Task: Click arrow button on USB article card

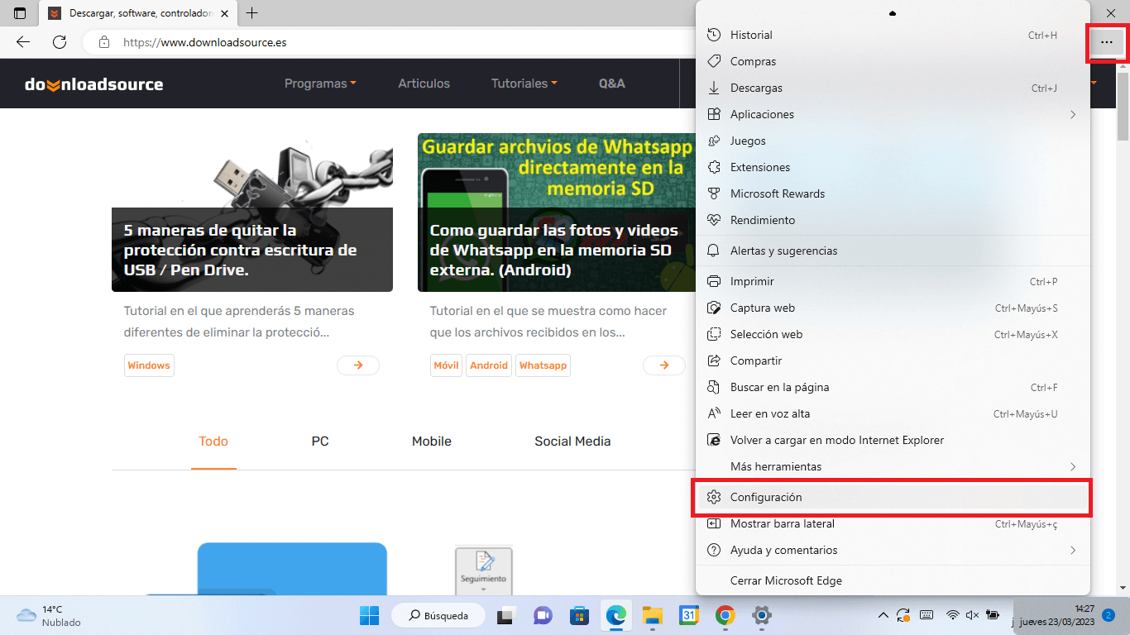Action: [x=358, y=365]
